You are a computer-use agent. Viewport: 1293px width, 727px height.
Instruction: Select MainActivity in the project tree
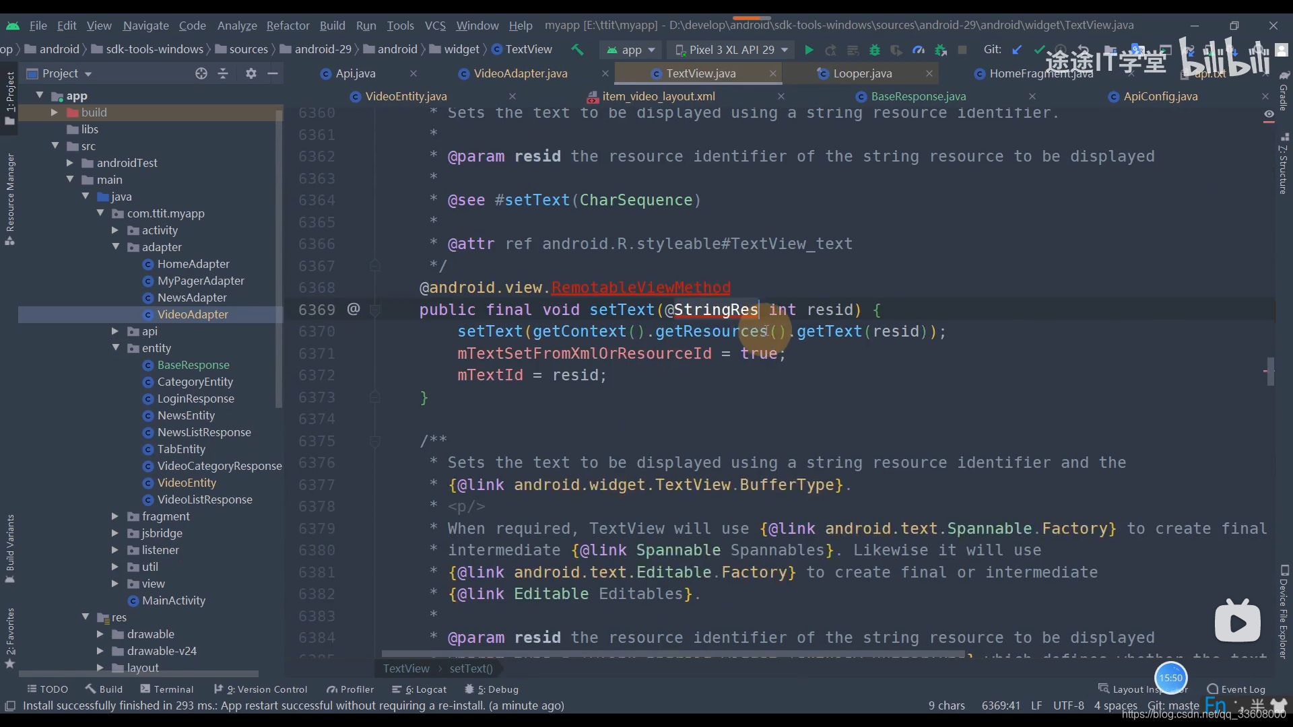174,600
